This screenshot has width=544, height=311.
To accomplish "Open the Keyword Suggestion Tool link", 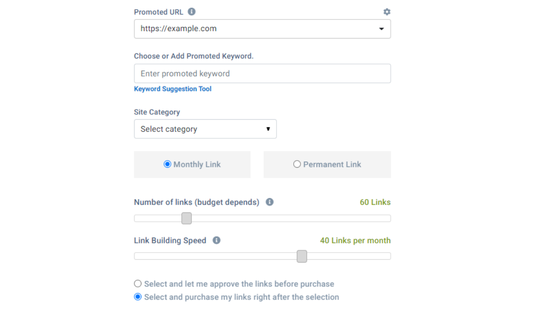I will click(173, 89).
